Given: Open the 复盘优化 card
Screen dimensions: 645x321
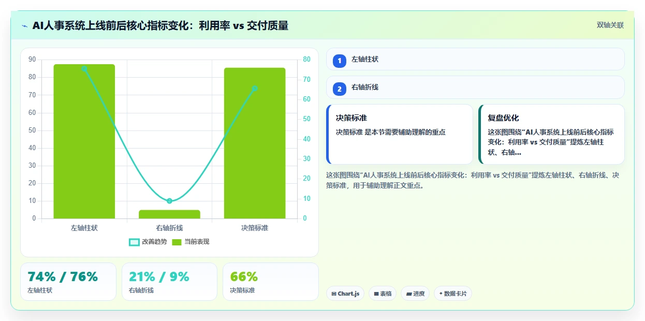Looking at the screenshot, I should (551, 134).
